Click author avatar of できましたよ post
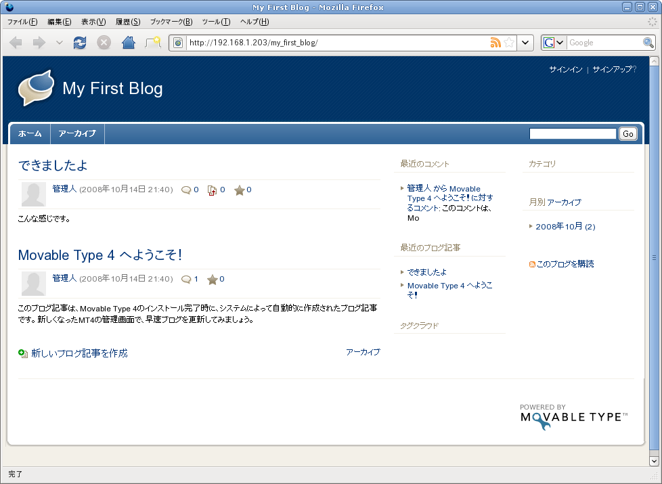 point(34,194)
